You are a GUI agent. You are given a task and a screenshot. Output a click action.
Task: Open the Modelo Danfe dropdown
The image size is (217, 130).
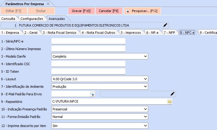[145, 56]
